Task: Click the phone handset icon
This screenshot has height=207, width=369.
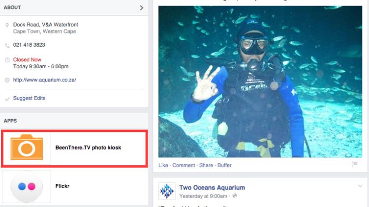Action: (x=7, y=45)
